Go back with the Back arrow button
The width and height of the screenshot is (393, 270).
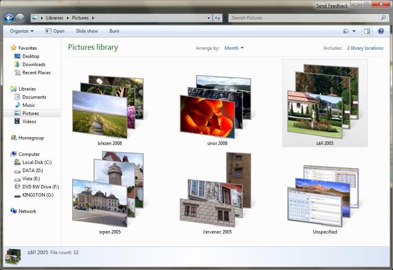tap(9, 18)
